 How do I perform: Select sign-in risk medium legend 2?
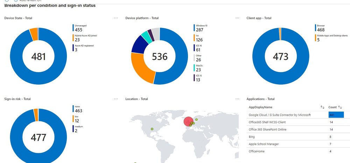tap(78, 129)
